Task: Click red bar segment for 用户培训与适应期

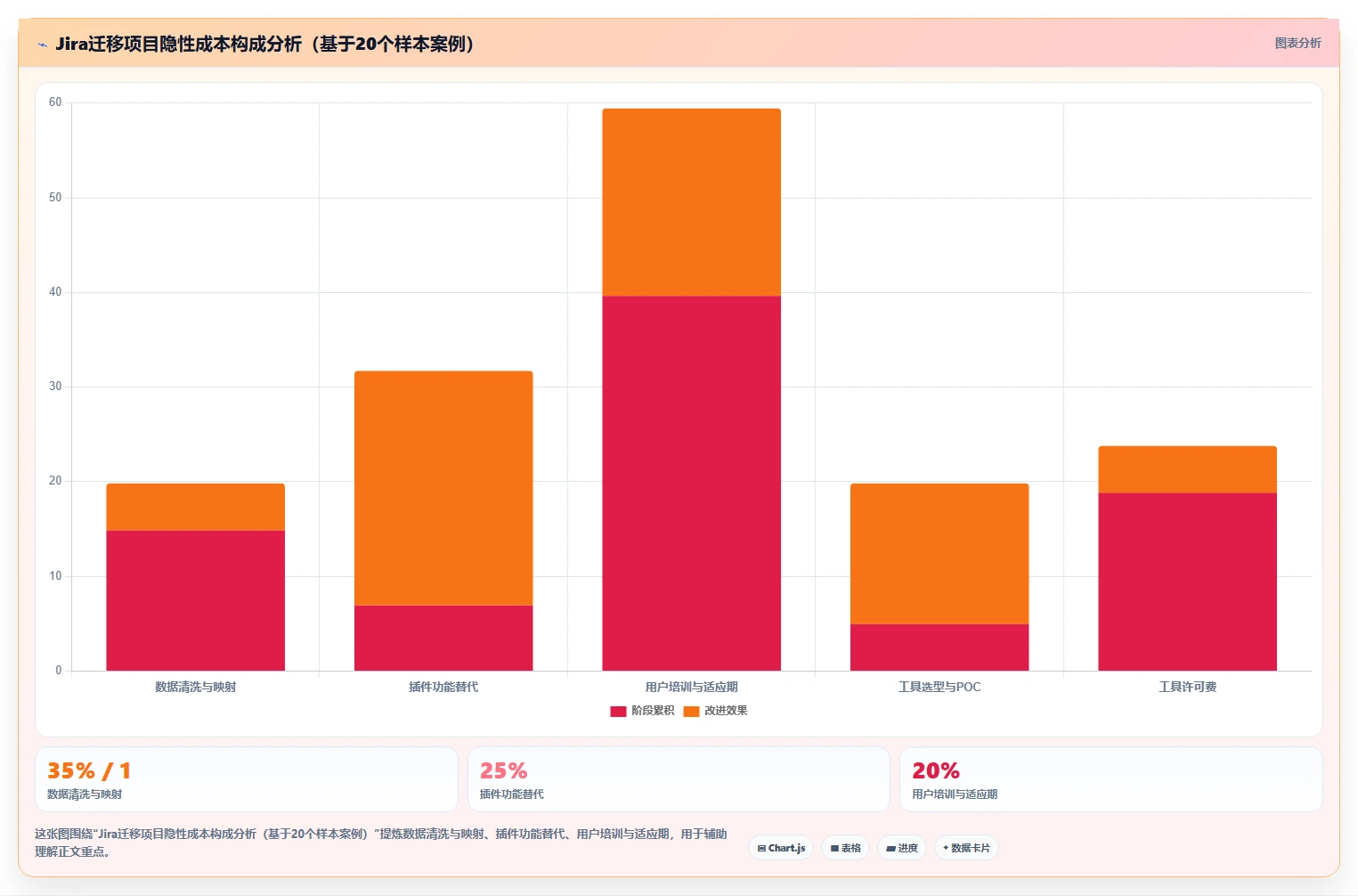Action: pyautogui.click(x=692, y=483)
